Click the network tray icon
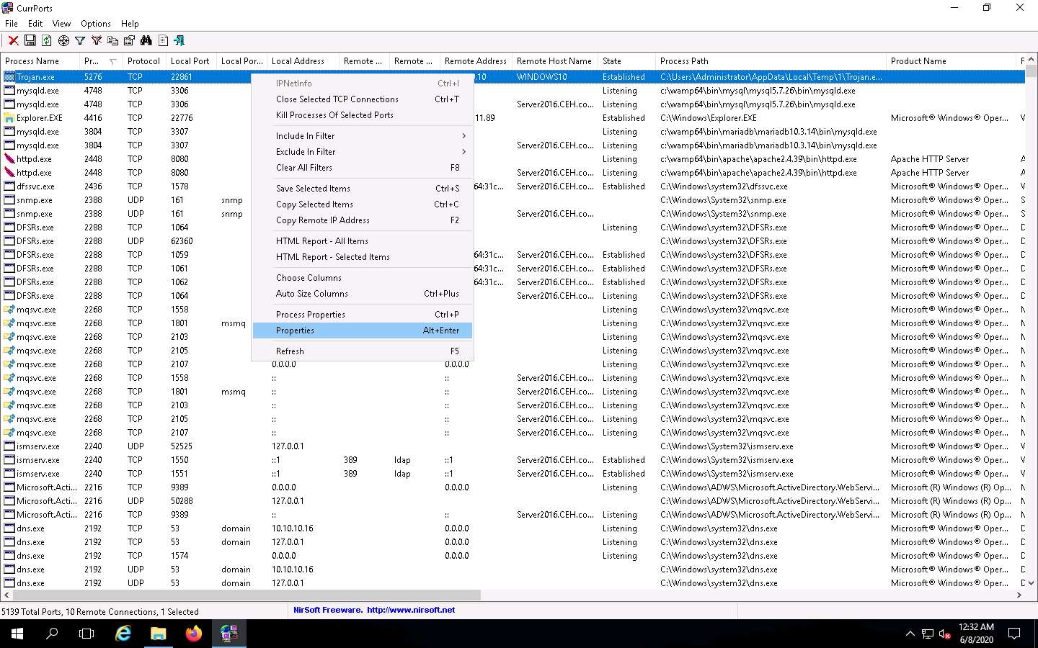1038x648 pixels. (928, 634)
